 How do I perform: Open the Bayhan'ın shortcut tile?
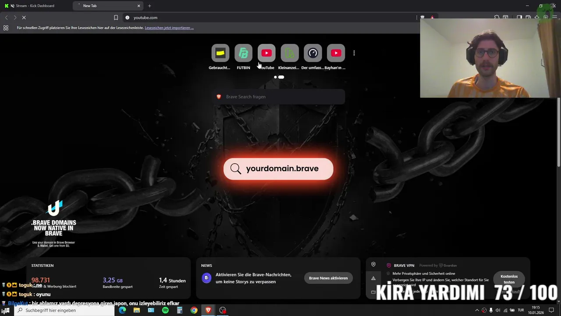click(336, 53)
